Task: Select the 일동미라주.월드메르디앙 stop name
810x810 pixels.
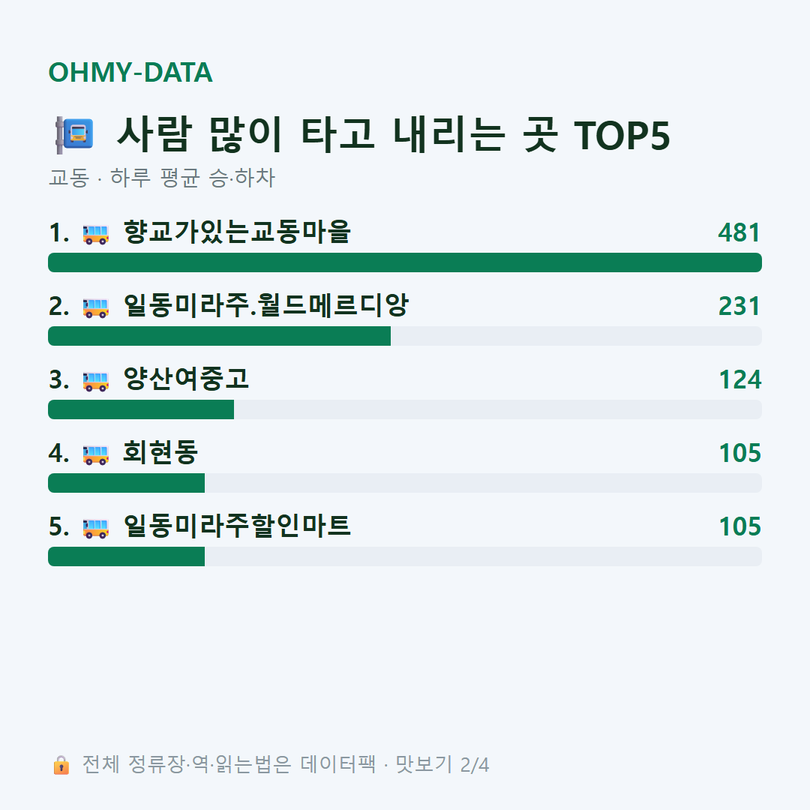Action: pyautogui.click(x=266, y=305)
